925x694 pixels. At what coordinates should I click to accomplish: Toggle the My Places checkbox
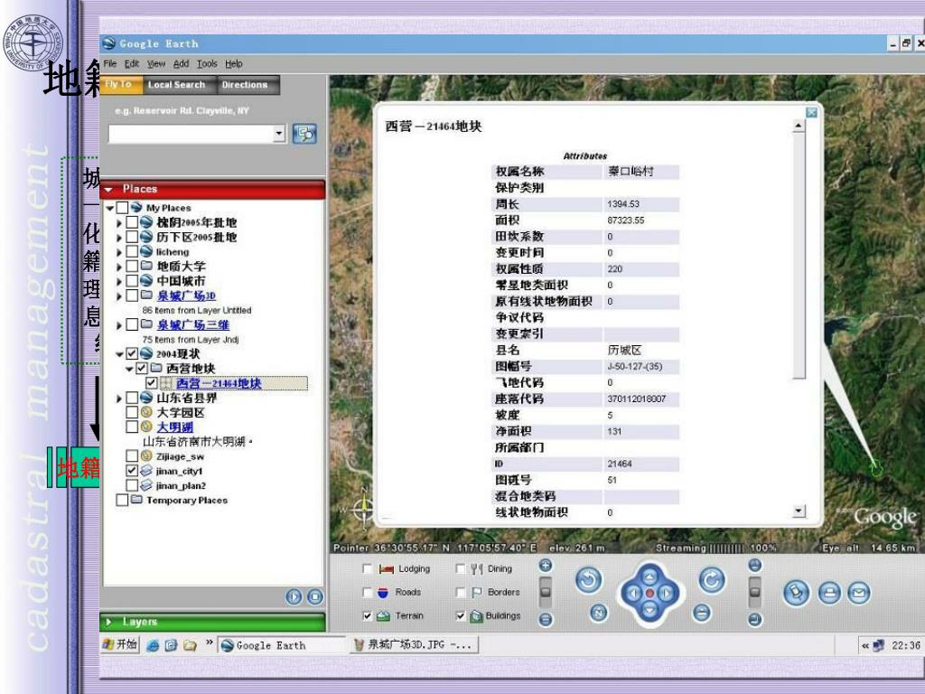pos(122,207)
